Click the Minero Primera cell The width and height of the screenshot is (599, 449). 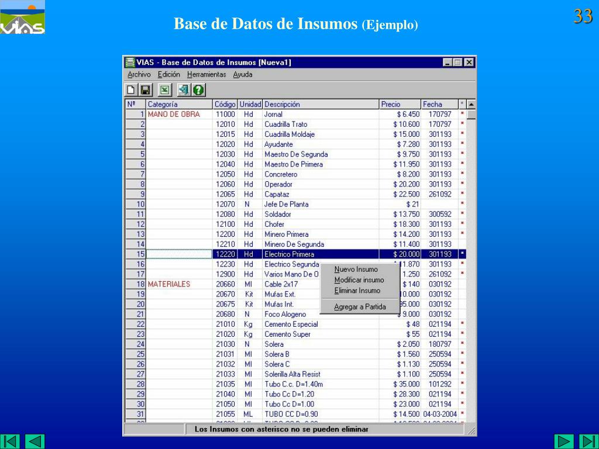tap(321, 234)
